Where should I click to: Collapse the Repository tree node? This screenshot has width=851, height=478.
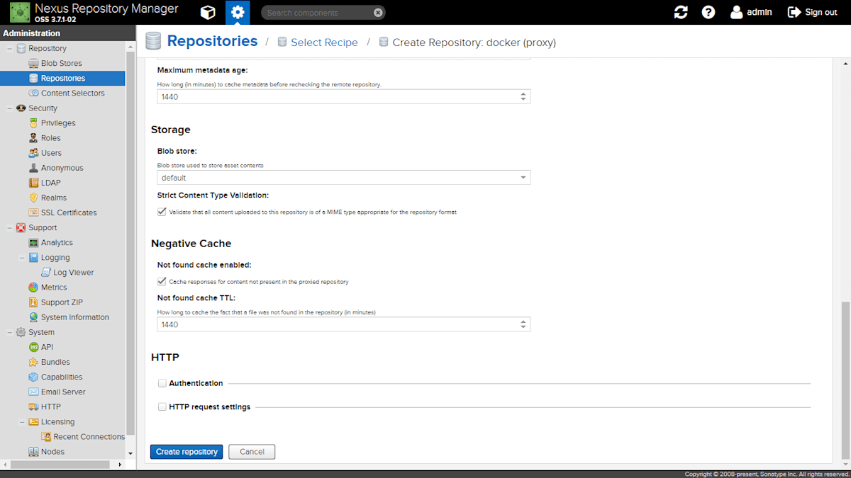9,49
